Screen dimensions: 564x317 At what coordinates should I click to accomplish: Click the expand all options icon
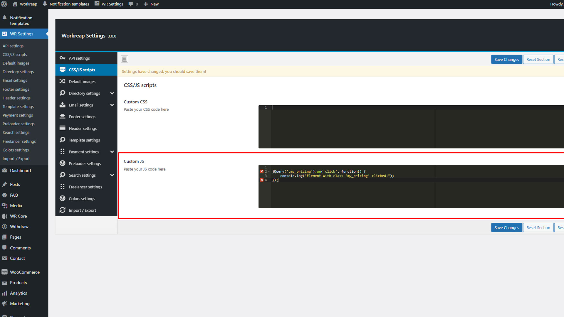pyautogui.click(x=125, y=59)
